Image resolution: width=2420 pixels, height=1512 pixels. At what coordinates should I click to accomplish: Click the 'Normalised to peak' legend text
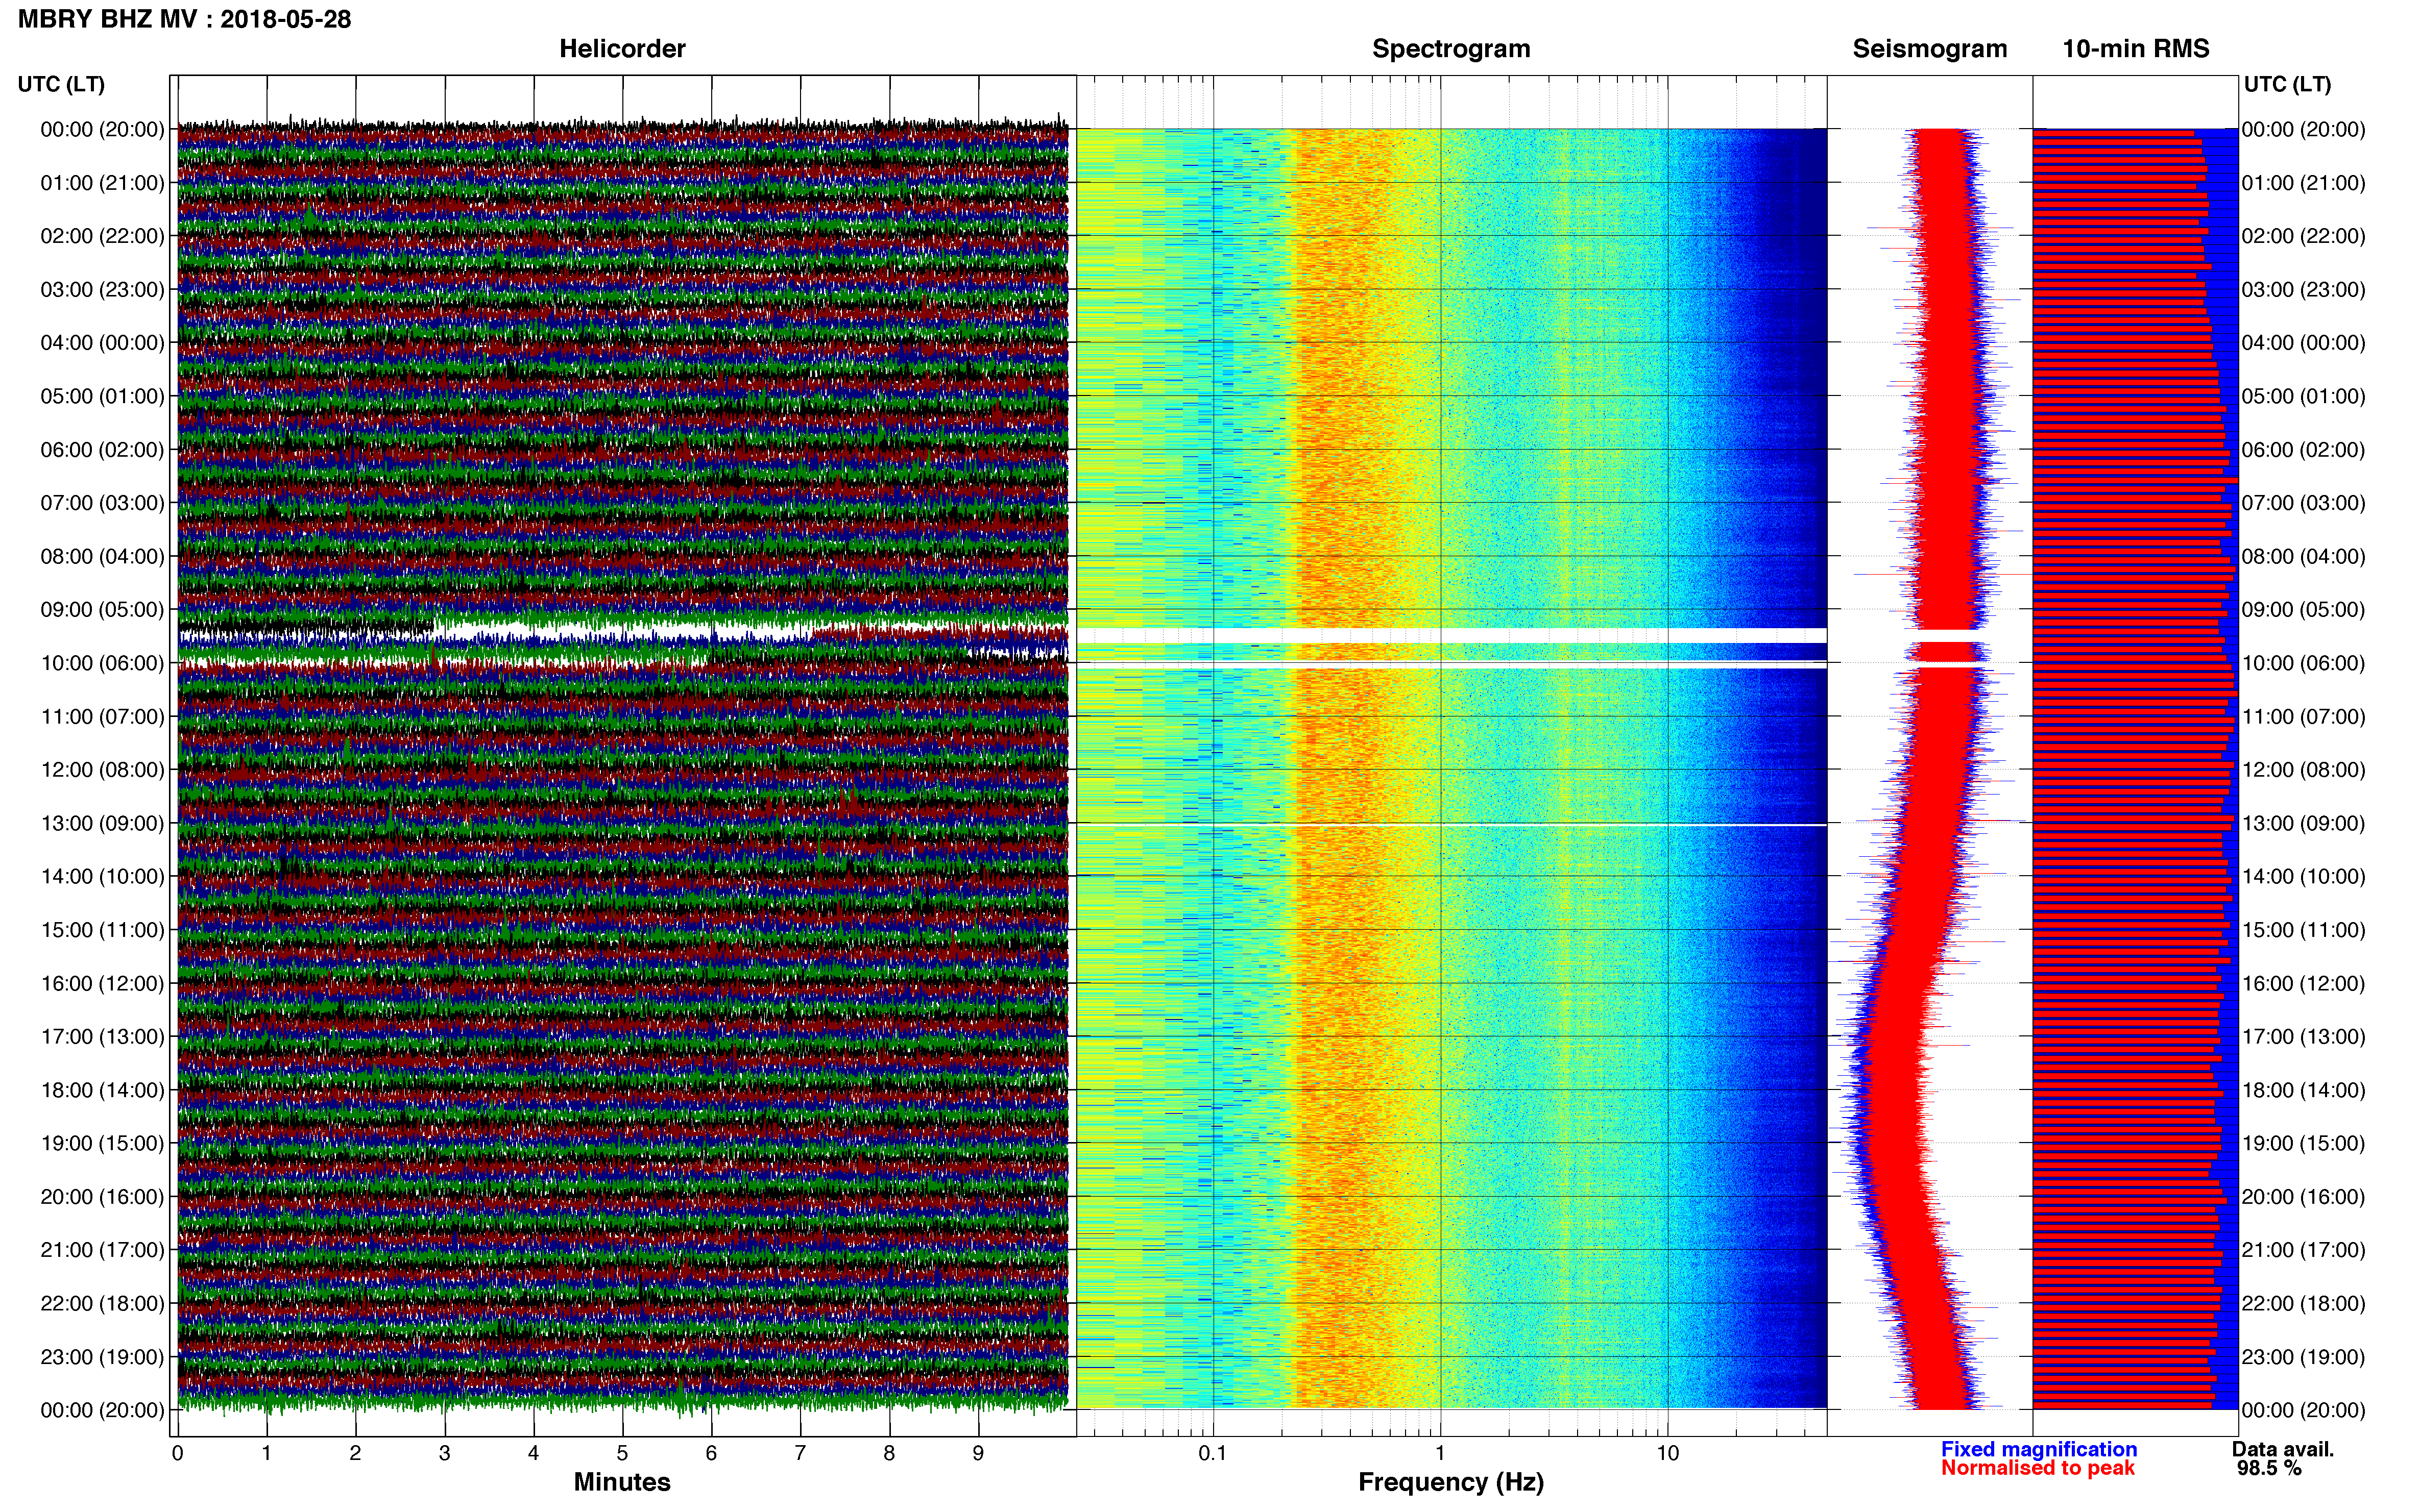pyautogui.click(x=2038, y=1468)
